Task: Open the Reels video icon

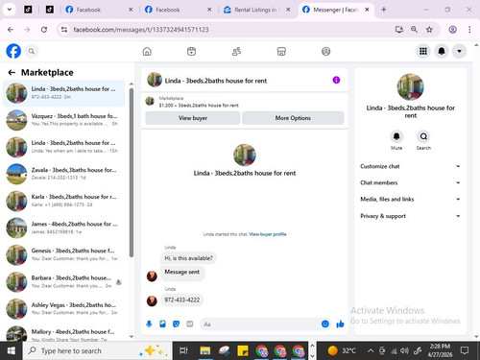Action: click(191, 51)
